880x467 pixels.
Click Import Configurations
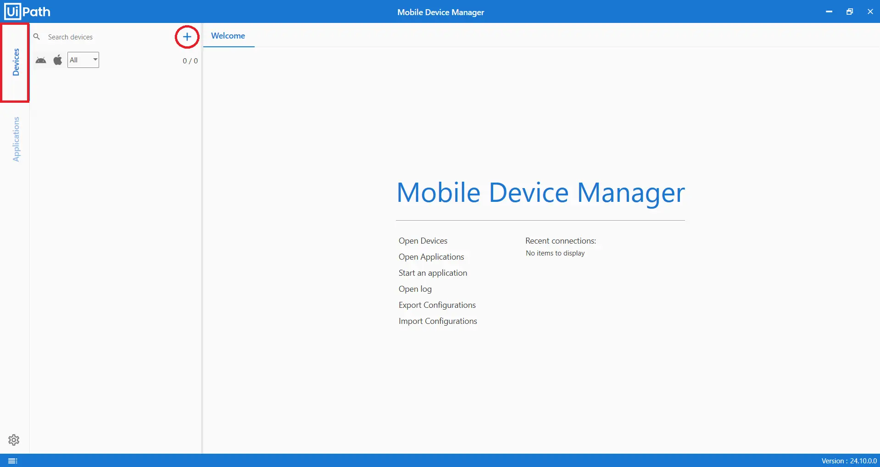437,321
